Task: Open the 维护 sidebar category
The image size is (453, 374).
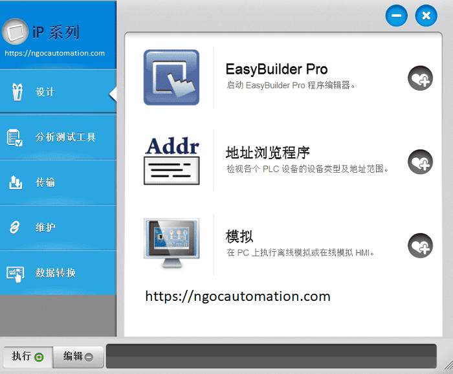Action: tap(58, 228)
